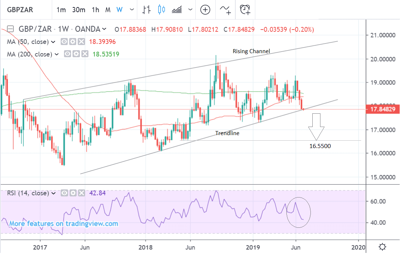
Task: Select the 30m timeframe
Action: pyautogui.click(x=78, y=10)
